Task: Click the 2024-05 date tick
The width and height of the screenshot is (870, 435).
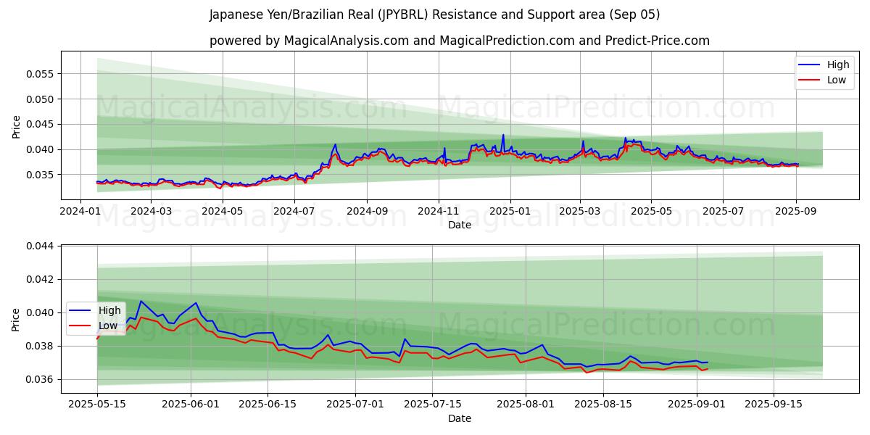Action: tap(223, 211)
